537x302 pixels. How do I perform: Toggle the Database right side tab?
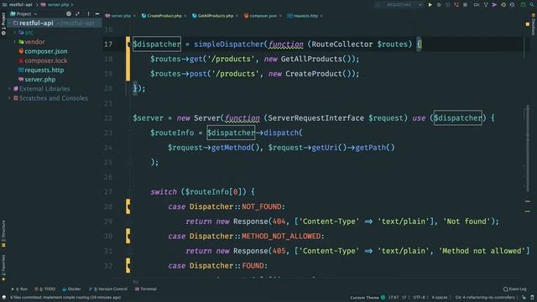click(534, 24)
